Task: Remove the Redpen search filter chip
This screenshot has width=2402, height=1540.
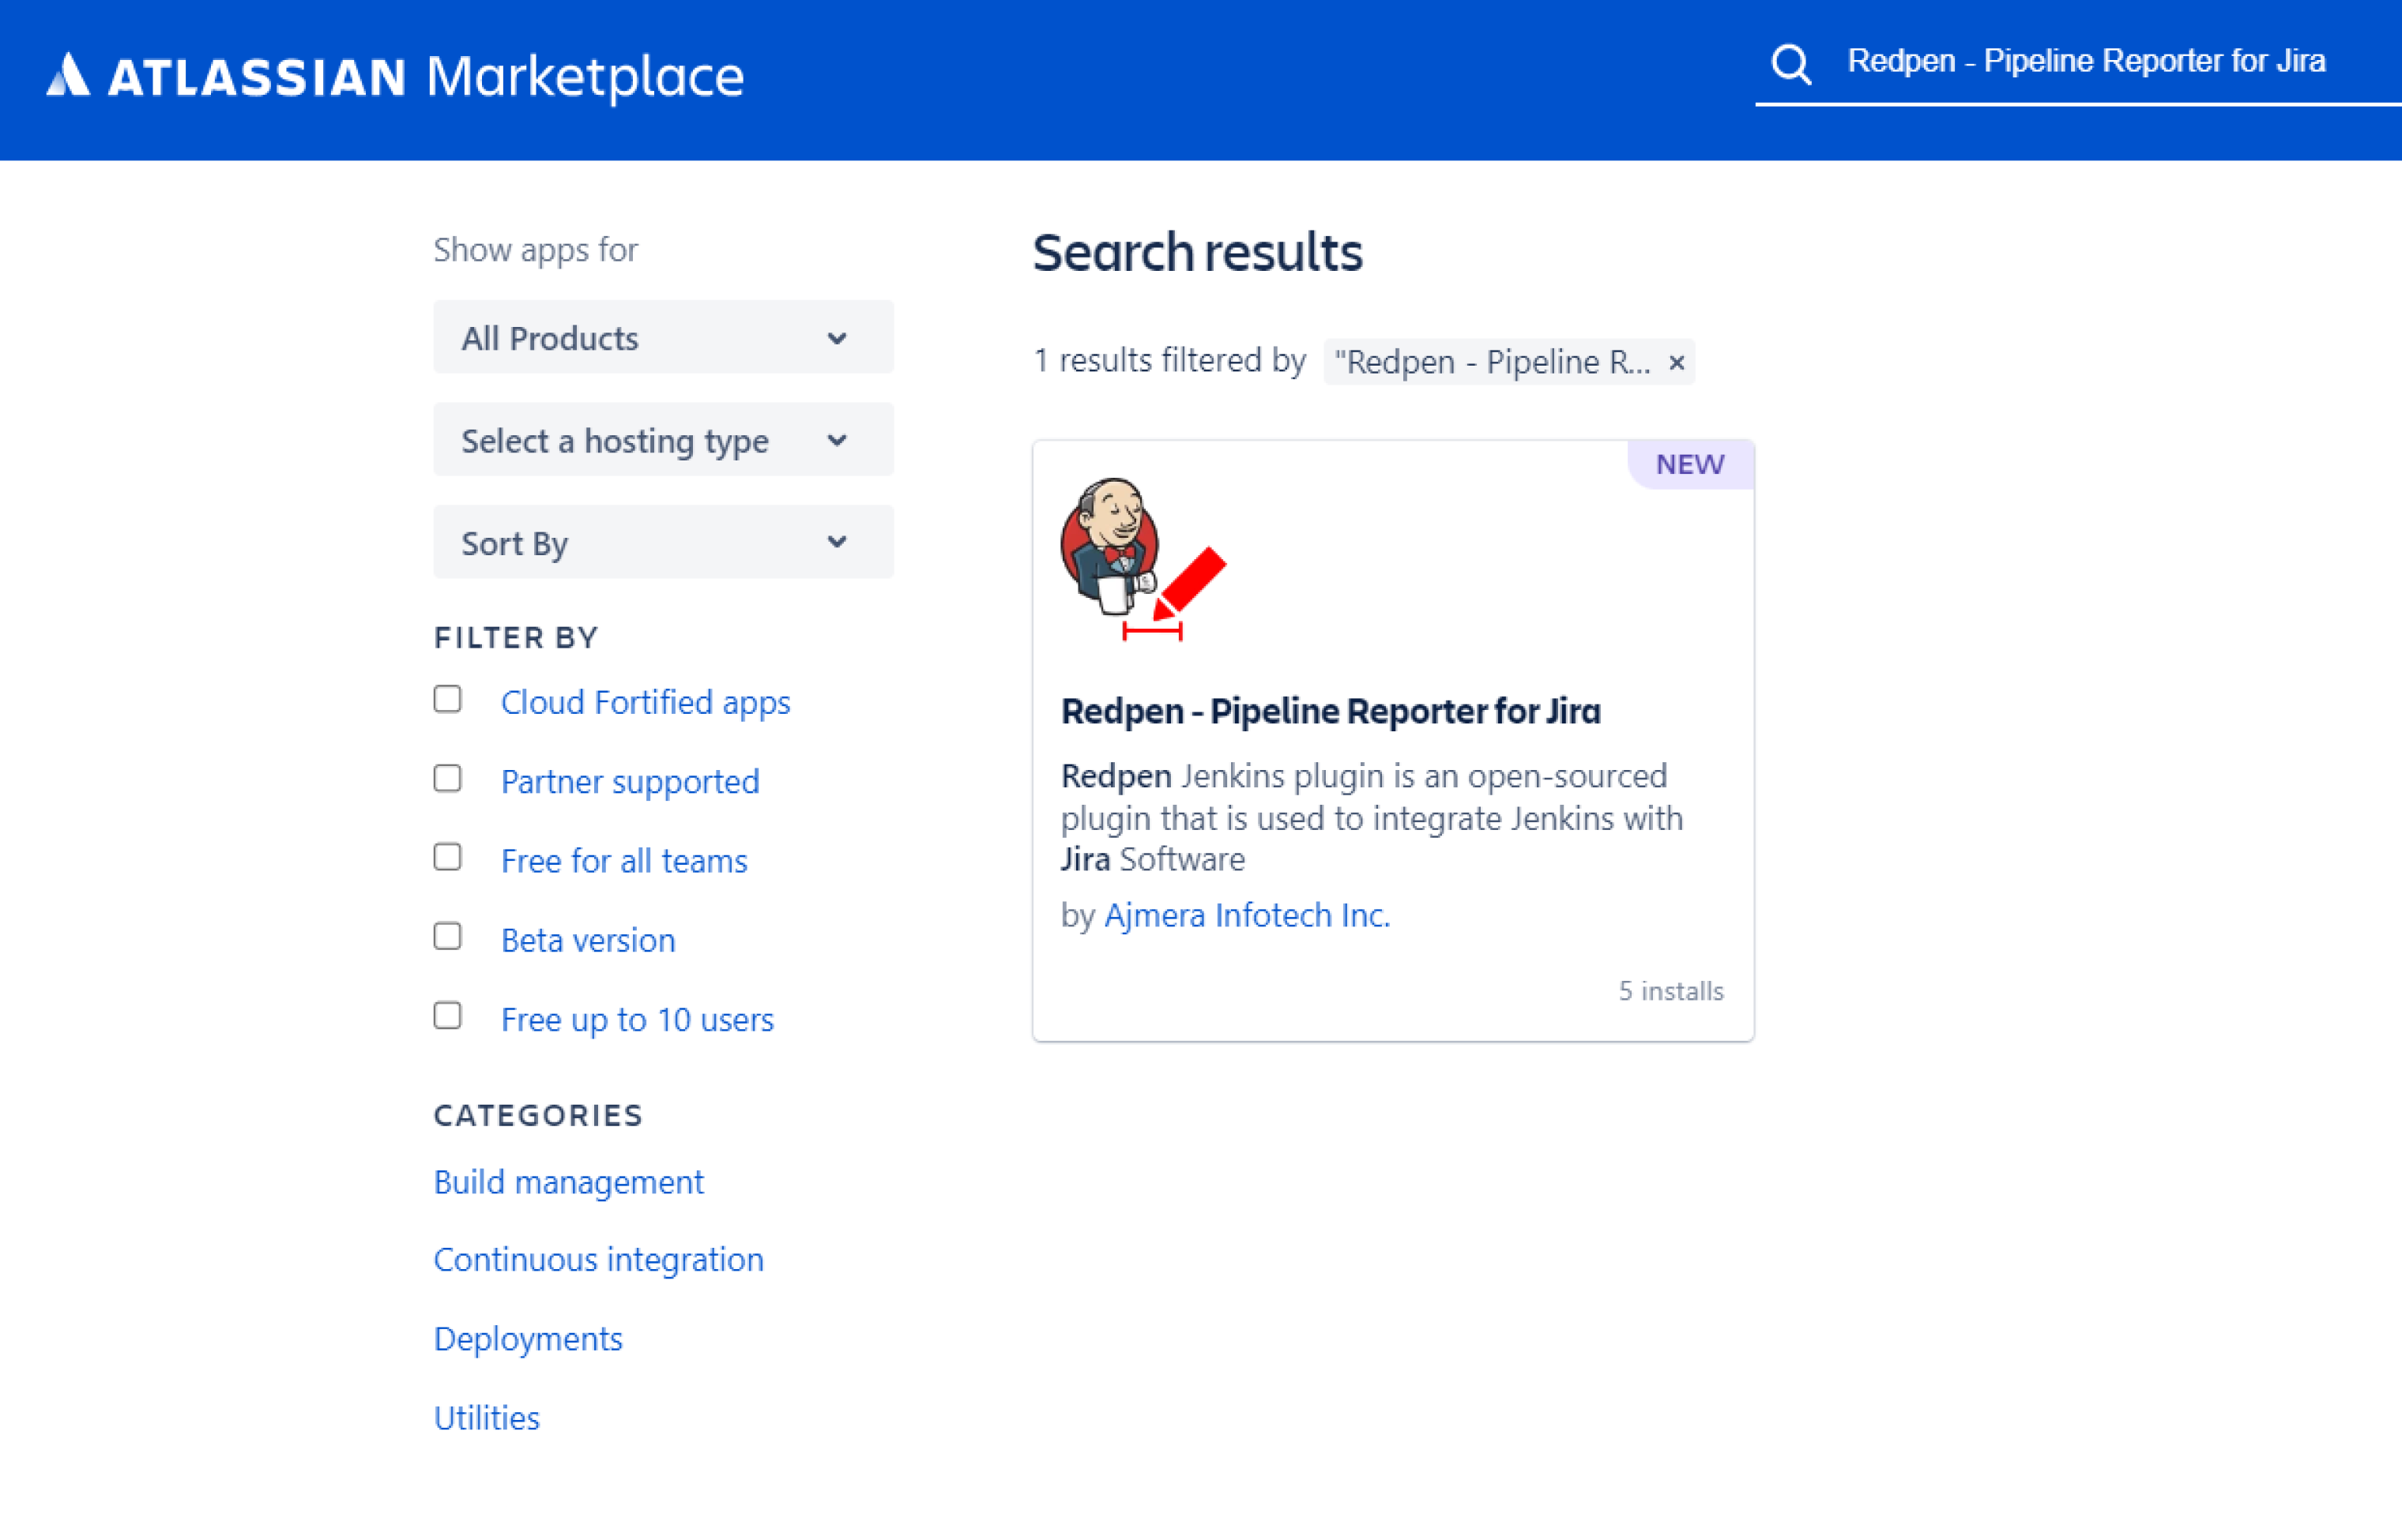Action: pyautogui.click(x=1677, y=362)
